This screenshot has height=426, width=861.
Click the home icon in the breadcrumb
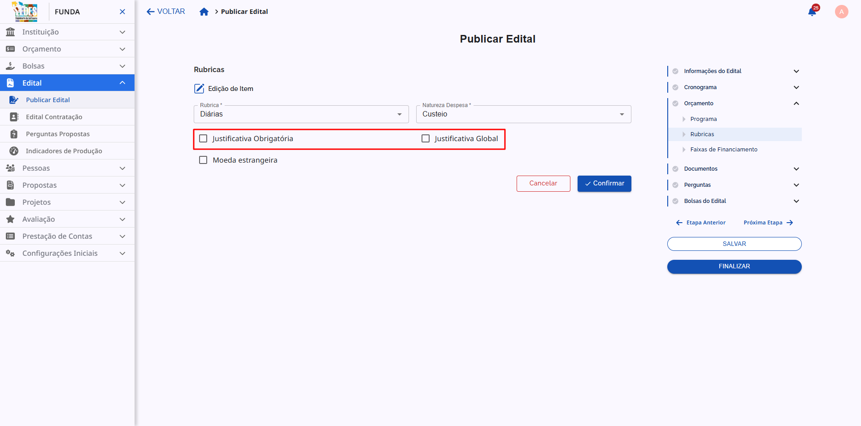click(x=204, y=11)
